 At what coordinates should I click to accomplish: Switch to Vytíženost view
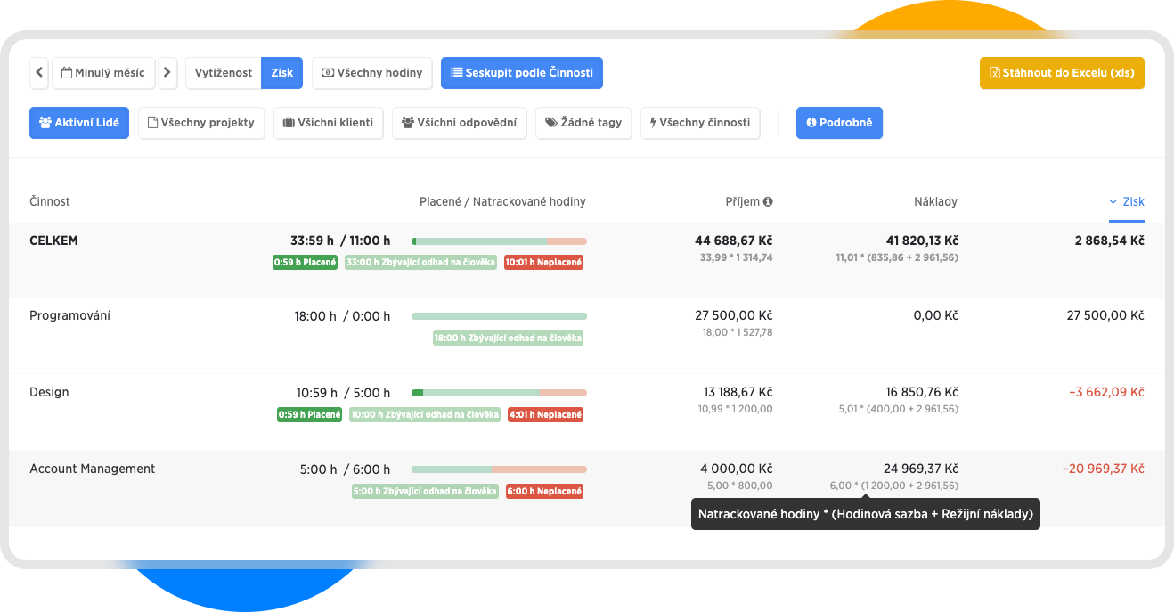coord(224,73)
